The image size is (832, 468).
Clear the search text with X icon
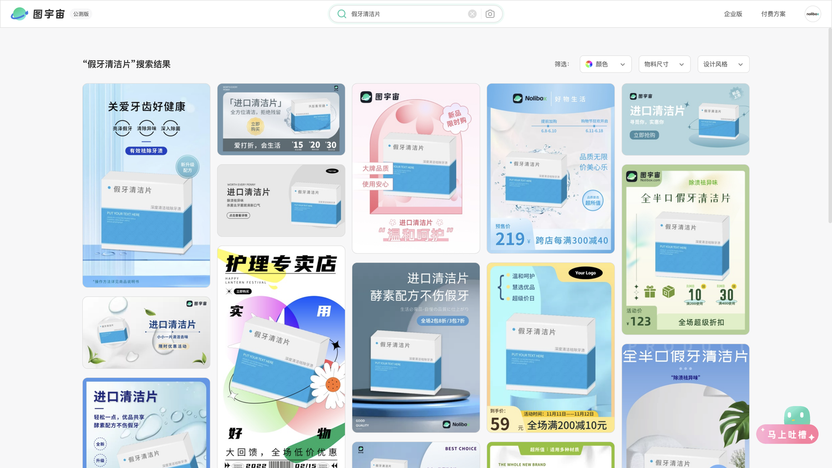tap(472, 14)
